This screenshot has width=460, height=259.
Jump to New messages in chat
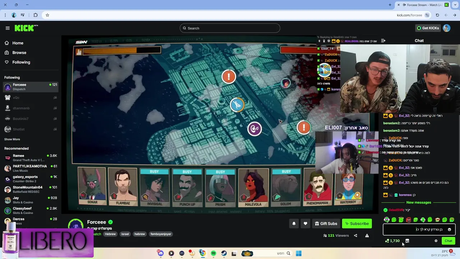click(419, 203)
